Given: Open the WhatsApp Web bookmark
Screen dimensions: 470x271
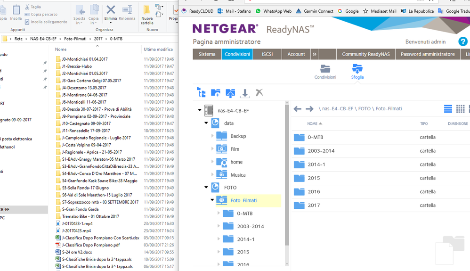Looking at the screenshot, I should 273,11.
